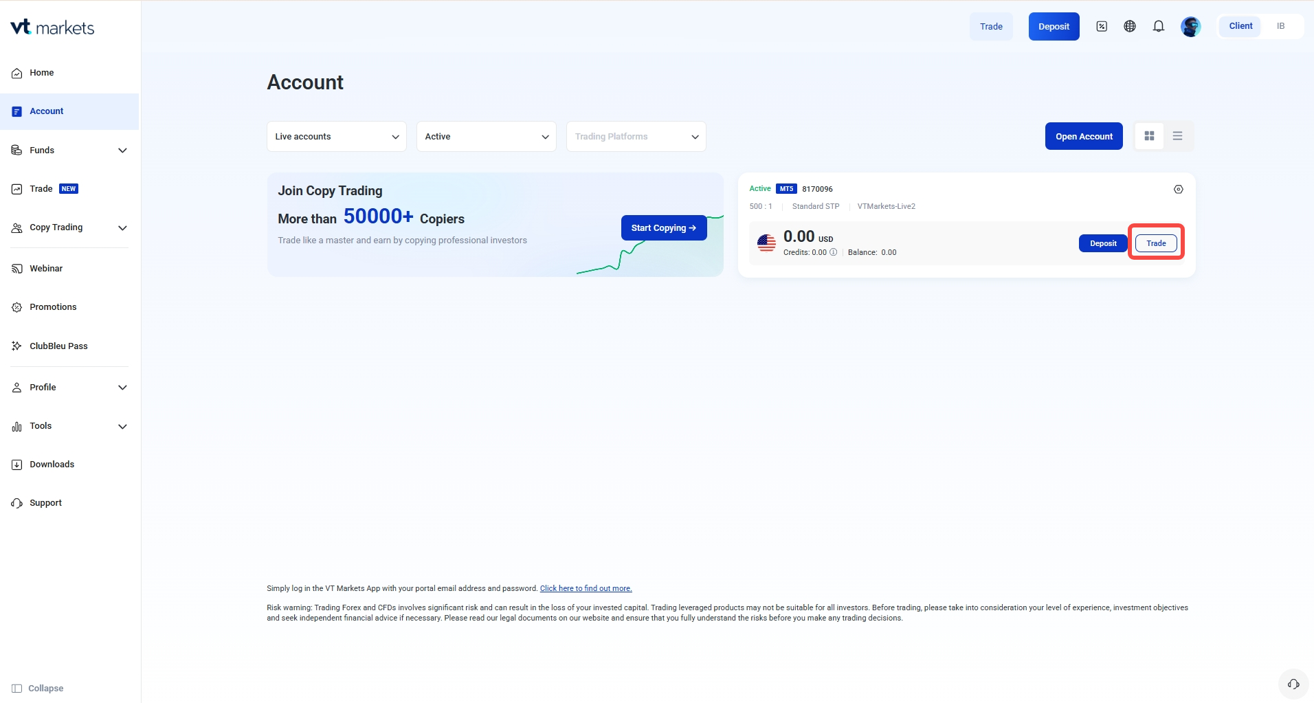The width and height of the screenshot is (1314, 703).
Task: Open the Active status dropdown
Action: tap(487, 137)
